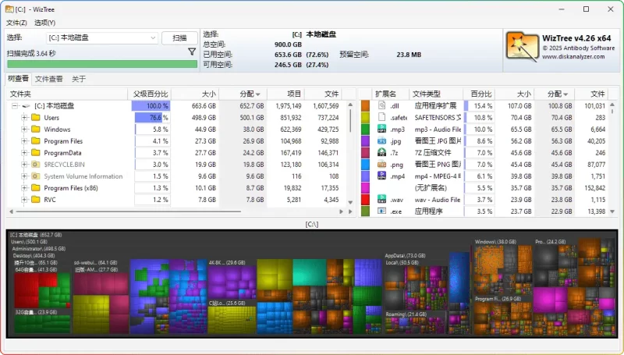Click the Users folder icon
The height and width of the screenshot is (355, 624).
tap(36, 117)
